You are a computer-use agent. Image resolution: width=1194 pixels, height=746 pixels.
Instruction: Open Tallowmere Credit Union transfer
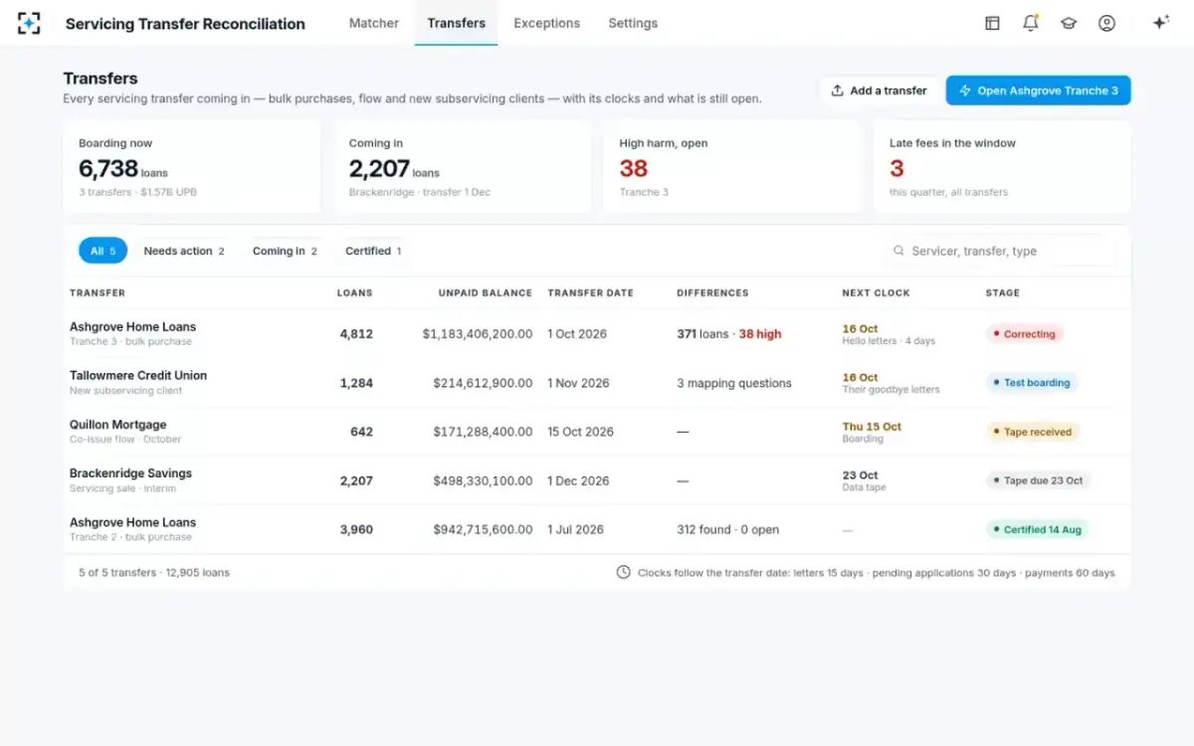point(597,382)
